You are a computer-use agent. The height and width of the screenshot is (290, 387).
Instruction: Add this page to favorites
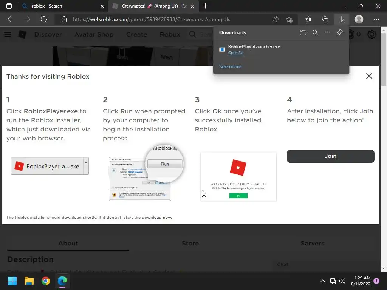(x=289, y=19)
